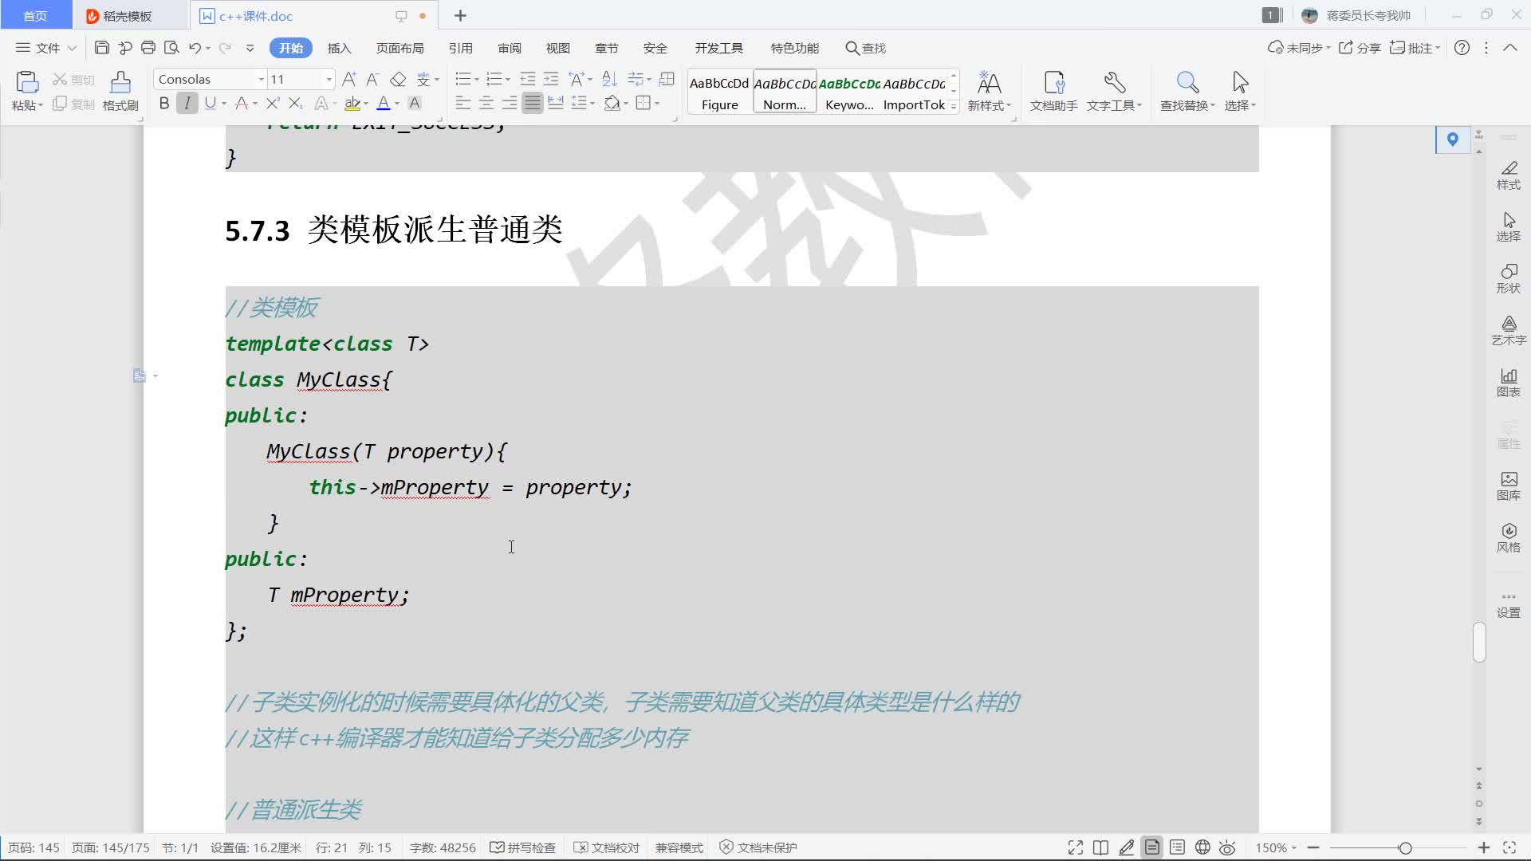
Task: Open the font size 11 dropdown
Action: click(x=329, y=79)
